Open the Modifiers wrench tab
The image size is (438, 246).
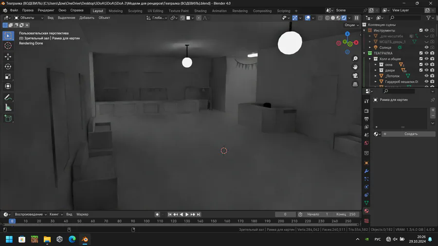pyautogui.click(x=366, y=171)
